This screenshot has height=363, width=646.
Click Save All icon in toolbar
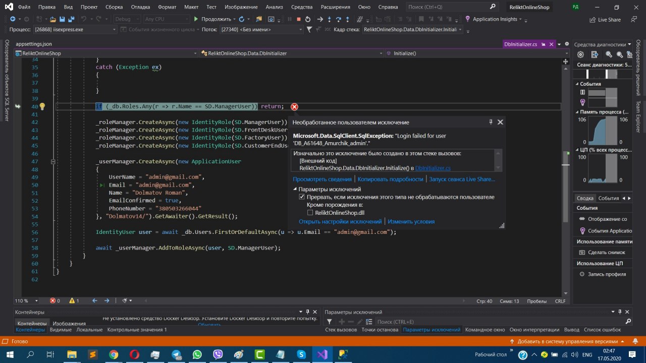[71, 19]
